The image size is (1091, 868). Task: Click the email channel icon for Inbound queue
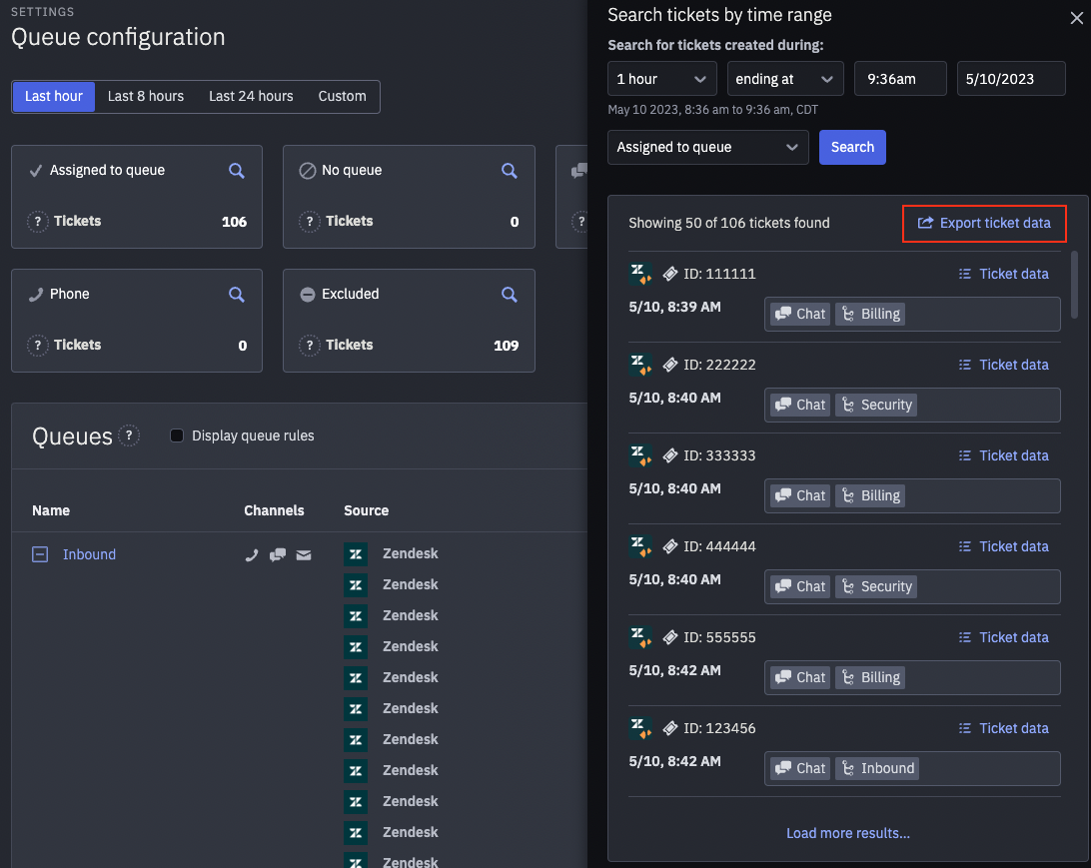(x=304, y=555)
